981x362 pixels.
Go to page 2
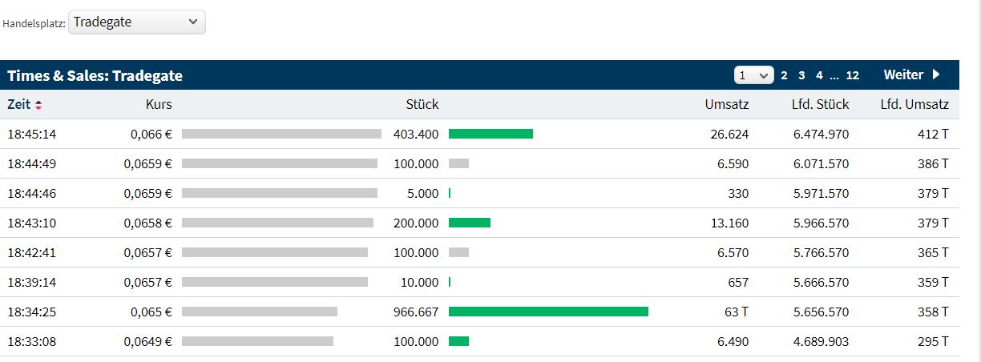(x=784, y=75)
